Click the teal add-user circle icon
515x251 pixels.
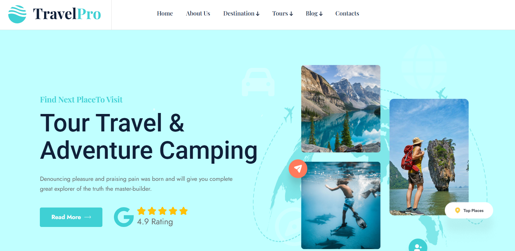418,245
